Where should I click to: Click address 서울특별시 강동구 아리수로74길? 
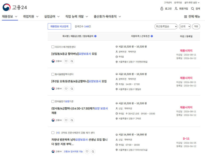(x=133, y=150)
